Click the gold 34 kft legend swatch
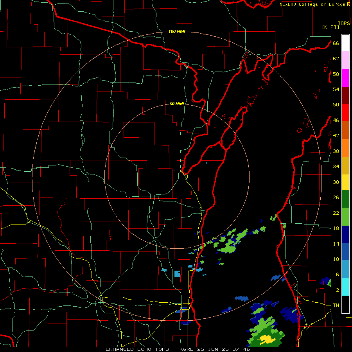 click(345, 165)
